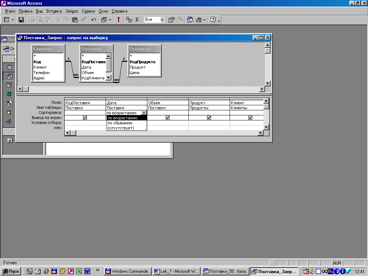Viewport: 368px width, 276px height.
Task: Open the toolbar options arrow after the help icon
Action: [x=219, y=21]
